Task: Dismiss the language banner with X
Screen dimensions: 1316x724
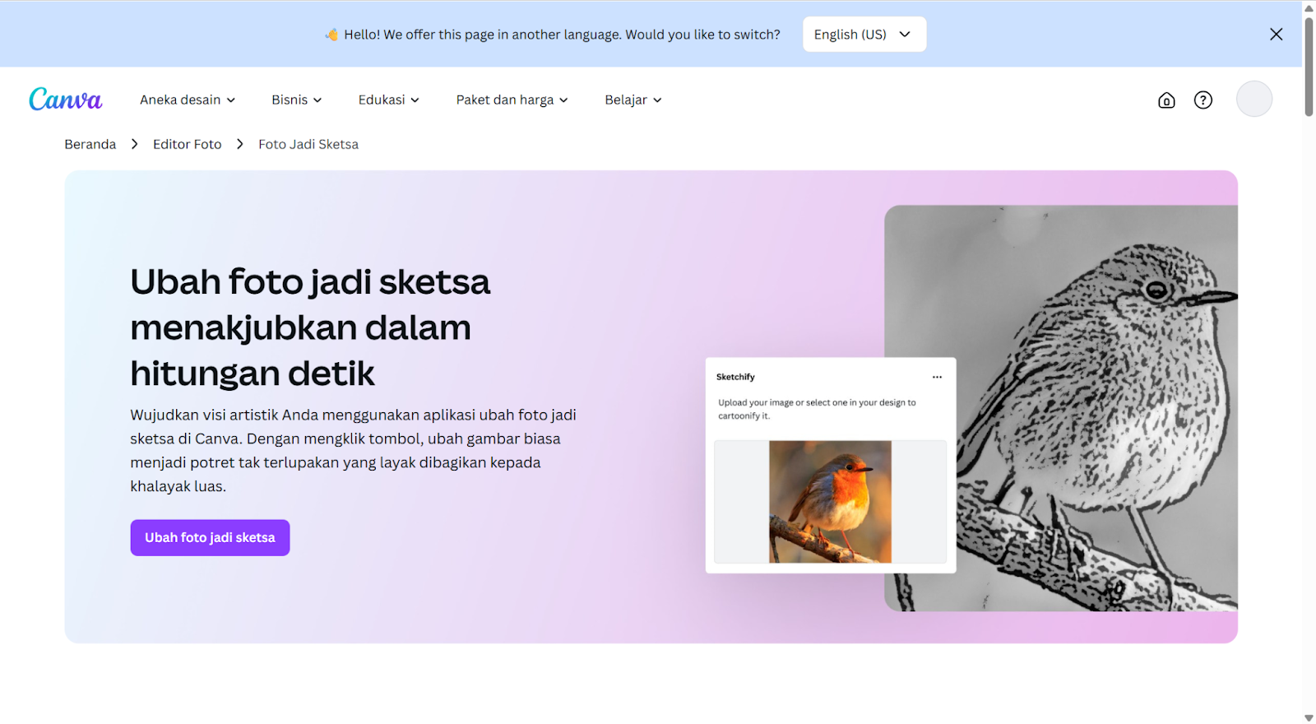Action: [x=1276, y=35]
